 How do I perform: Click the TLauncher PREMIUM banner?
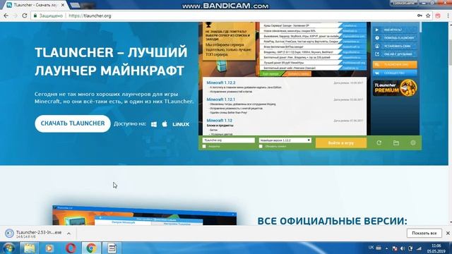(395, 87)
